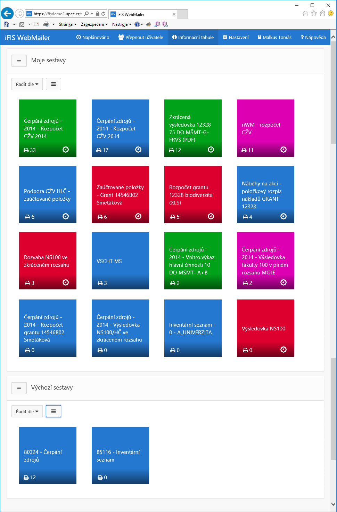Click the browser Help question mark icon
The image size is (337, 512).
pos(137,24)
